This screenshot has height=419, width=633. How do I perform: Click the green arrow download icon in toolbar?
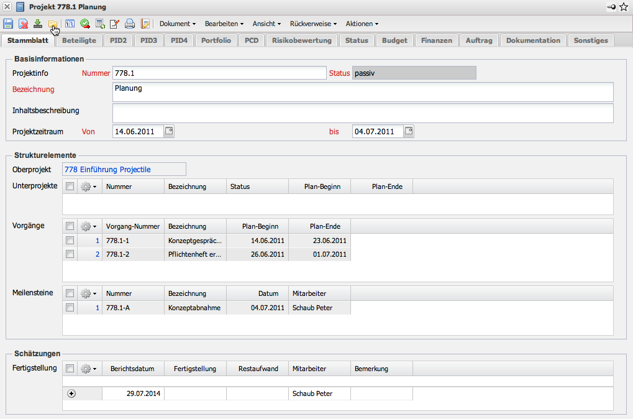pos(38,24)
